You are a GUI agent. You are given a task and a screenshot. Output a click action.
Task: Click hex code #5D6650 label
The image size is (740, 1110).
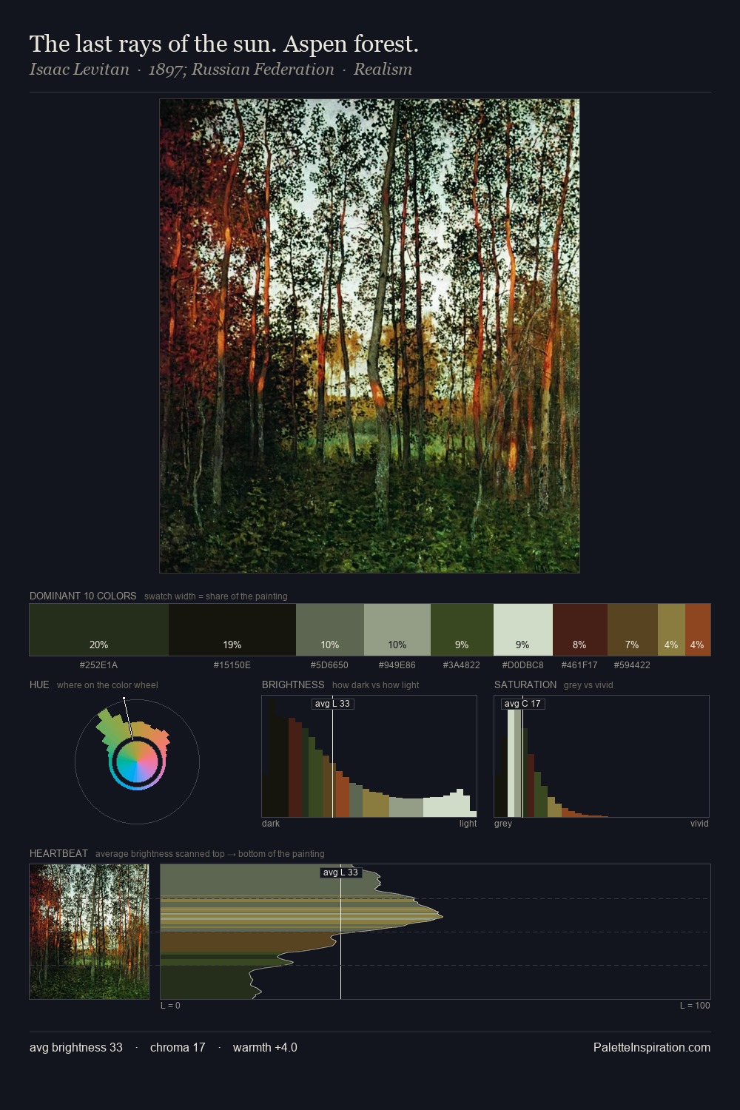tap(329, 665)
